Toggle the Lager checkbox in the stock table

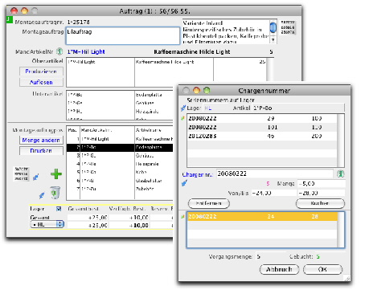click(59, 209)
